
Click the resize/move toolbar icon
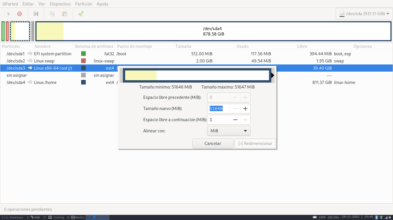pyautogui.click(x=36, y=14)
